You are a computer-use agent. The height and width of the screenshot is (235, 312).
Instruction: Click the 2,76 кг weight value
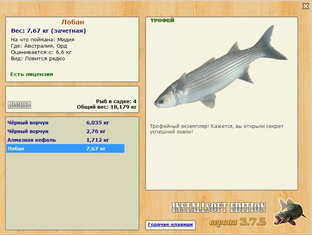click(x=96, y=131)
